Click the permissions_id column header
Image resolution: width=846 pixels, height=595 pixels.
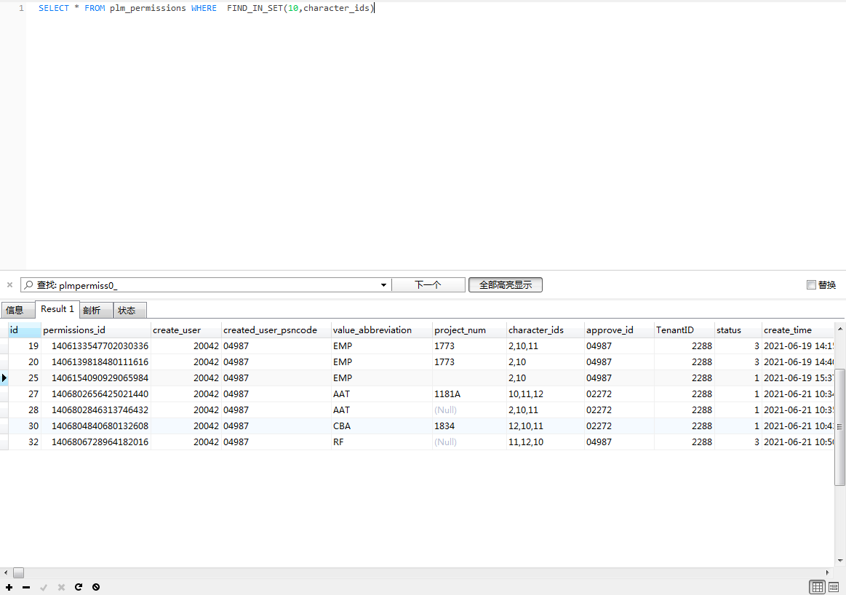95,330
